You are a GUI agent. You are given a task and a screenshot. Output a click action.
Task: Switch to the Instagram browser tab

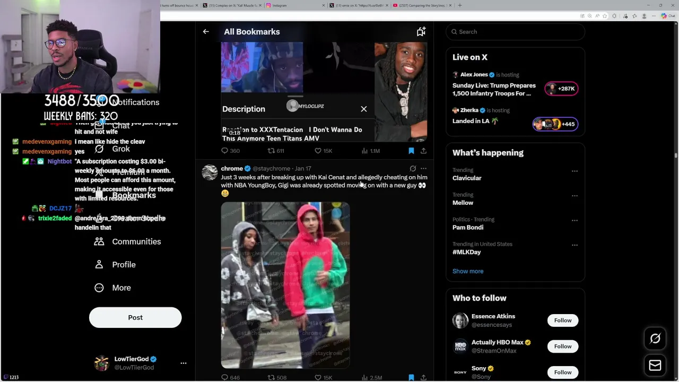[x=295, y=5]
